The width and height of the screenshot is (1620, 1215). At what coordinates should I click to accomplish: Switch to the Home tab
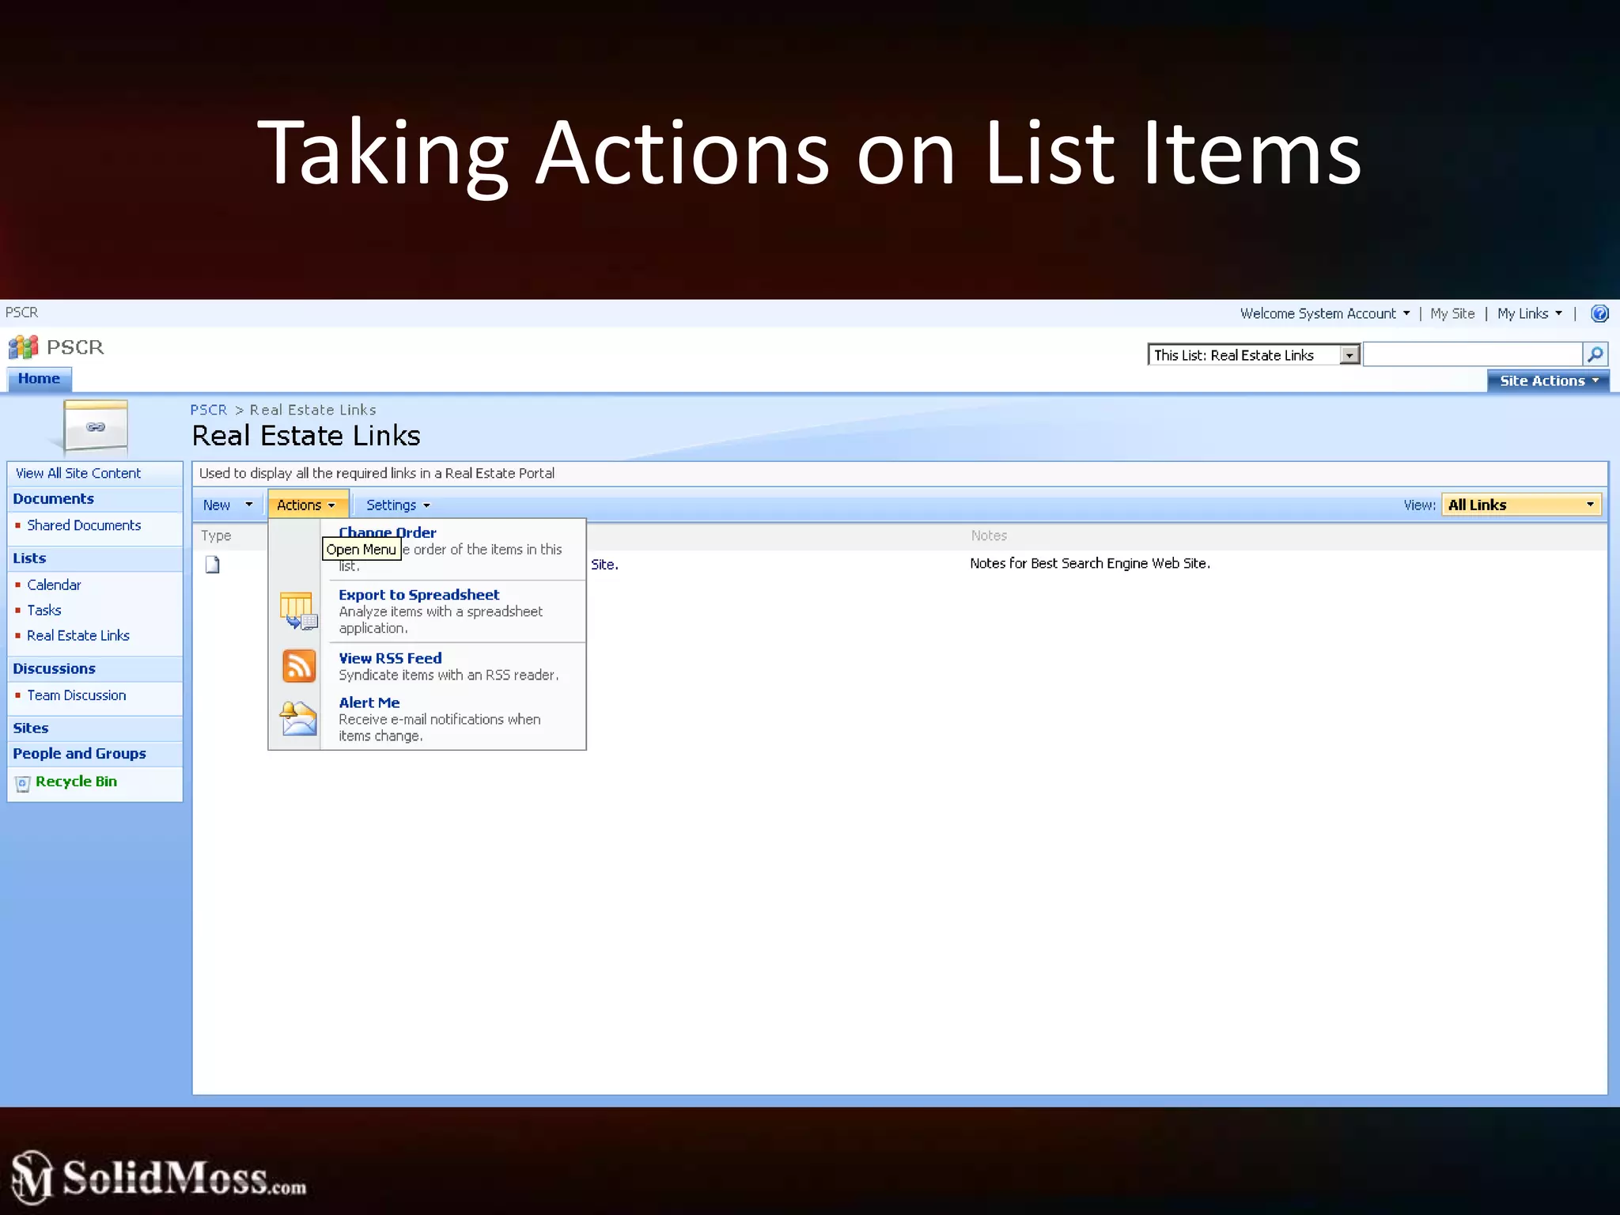pos(39,379)
